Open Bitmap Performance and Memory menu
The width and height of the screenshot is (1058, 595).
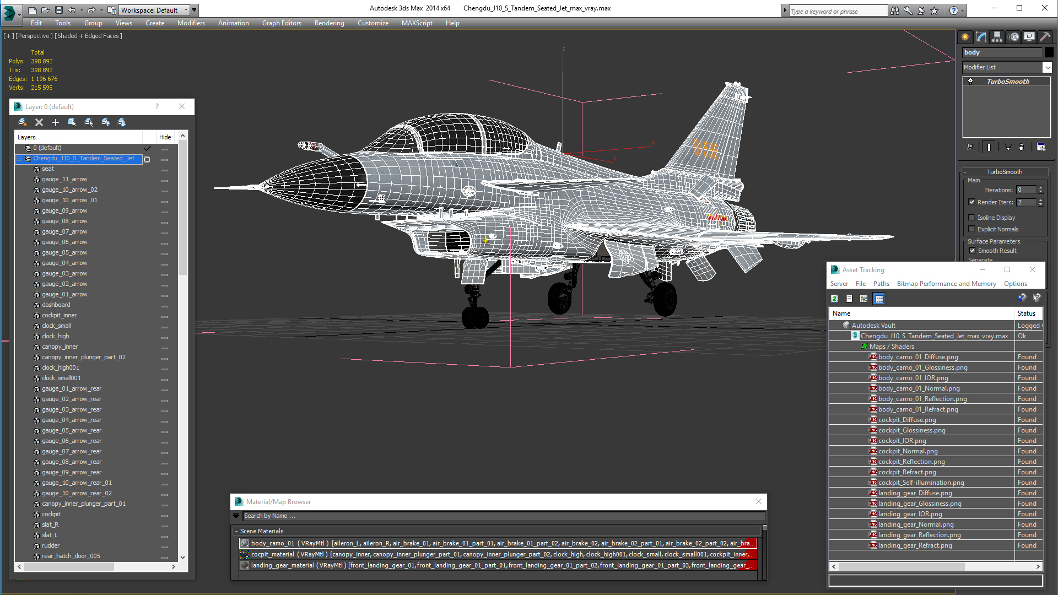[946, 284]
